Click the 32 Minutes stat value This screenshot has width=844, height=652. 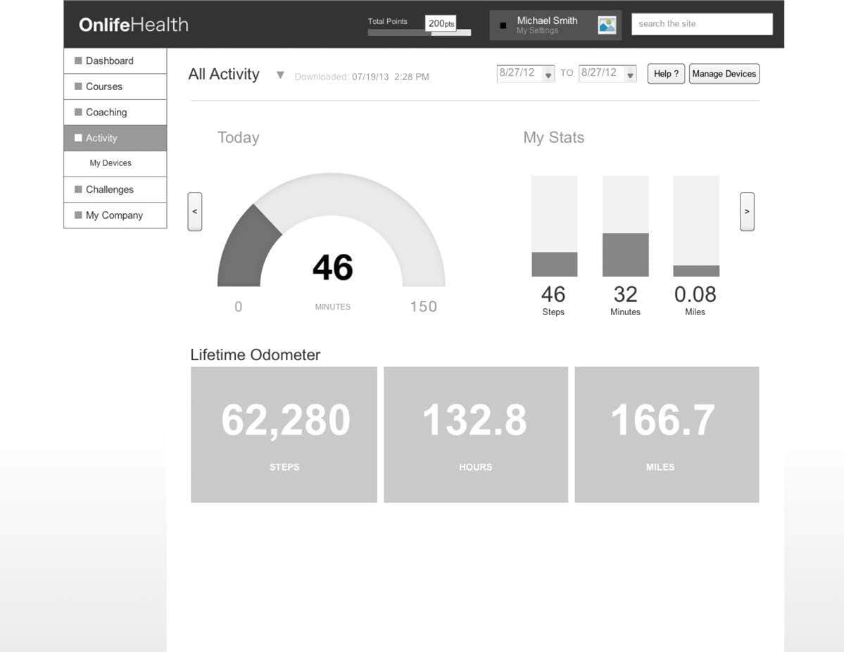pos(626,294)
